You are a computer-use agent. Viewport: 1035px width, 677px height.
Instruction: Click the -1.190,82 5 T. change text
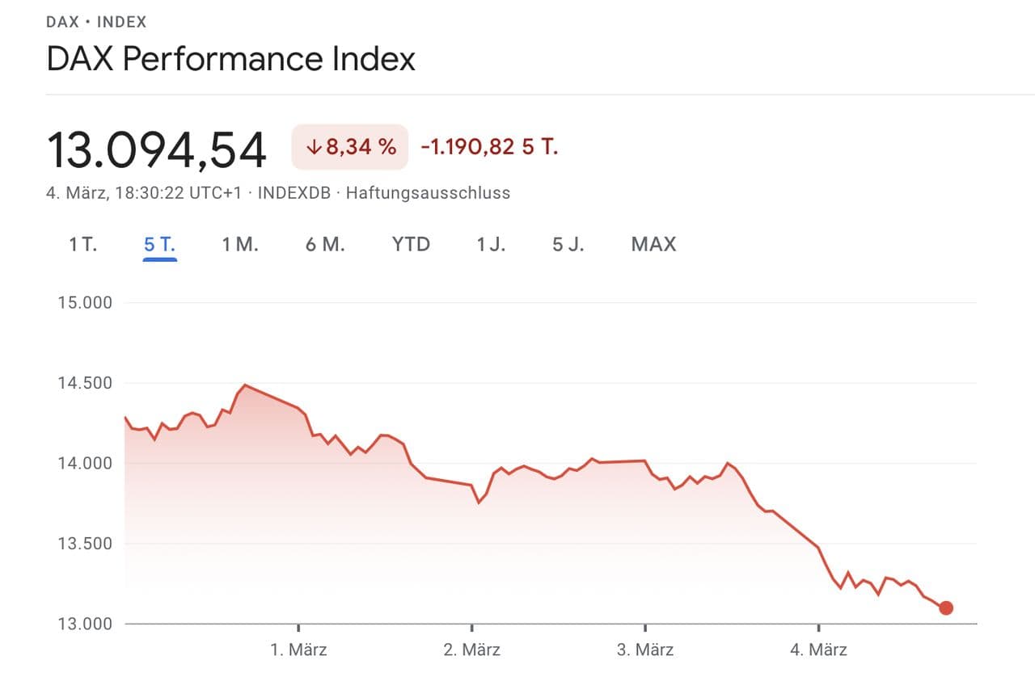click(x=489, y=147)
